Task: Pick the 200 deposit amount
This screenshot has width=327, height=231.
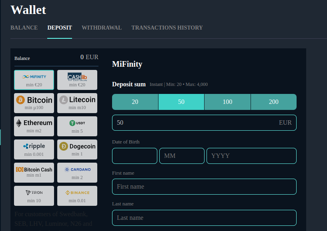Action: click(x=274, y=102)
